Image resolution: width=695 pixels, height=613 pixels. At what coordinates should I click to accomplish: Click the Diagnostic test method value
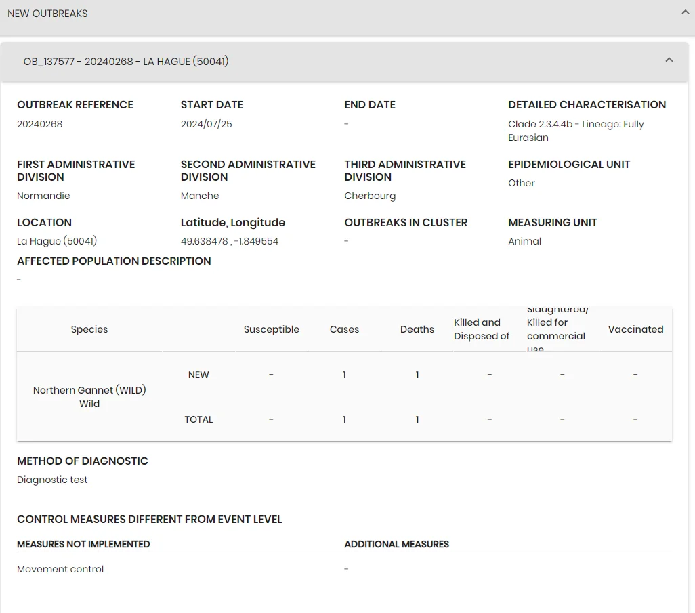[52, 480]
